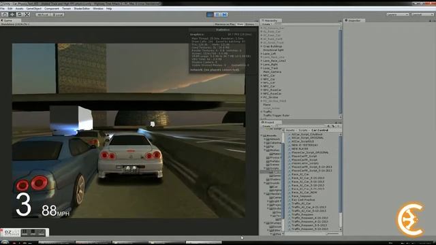The height and width of the screenshot is (245, 436).
Task: Select the Inspector tab
Action: click(354, 20)
